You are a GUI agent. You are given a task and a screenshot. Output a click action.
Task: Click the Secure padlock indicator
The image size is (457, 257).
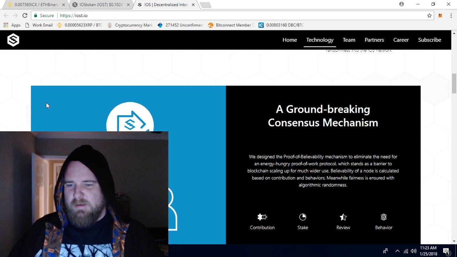(44, 15)
